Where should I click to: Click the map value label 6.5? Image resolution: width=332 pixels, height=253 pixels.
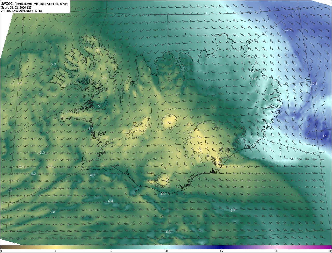pyautogui.click(x=168, y=232)
